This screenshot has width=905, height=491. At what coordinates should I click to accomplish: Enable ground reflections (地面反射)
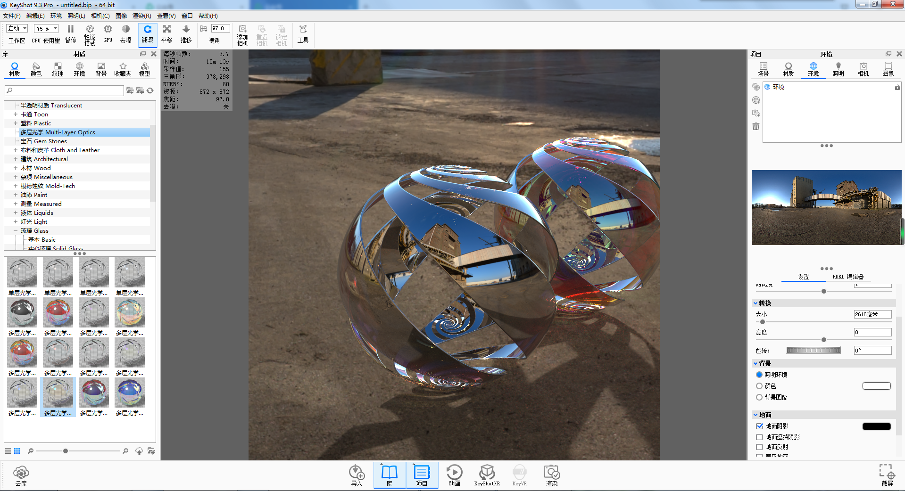tap(759, 447)
